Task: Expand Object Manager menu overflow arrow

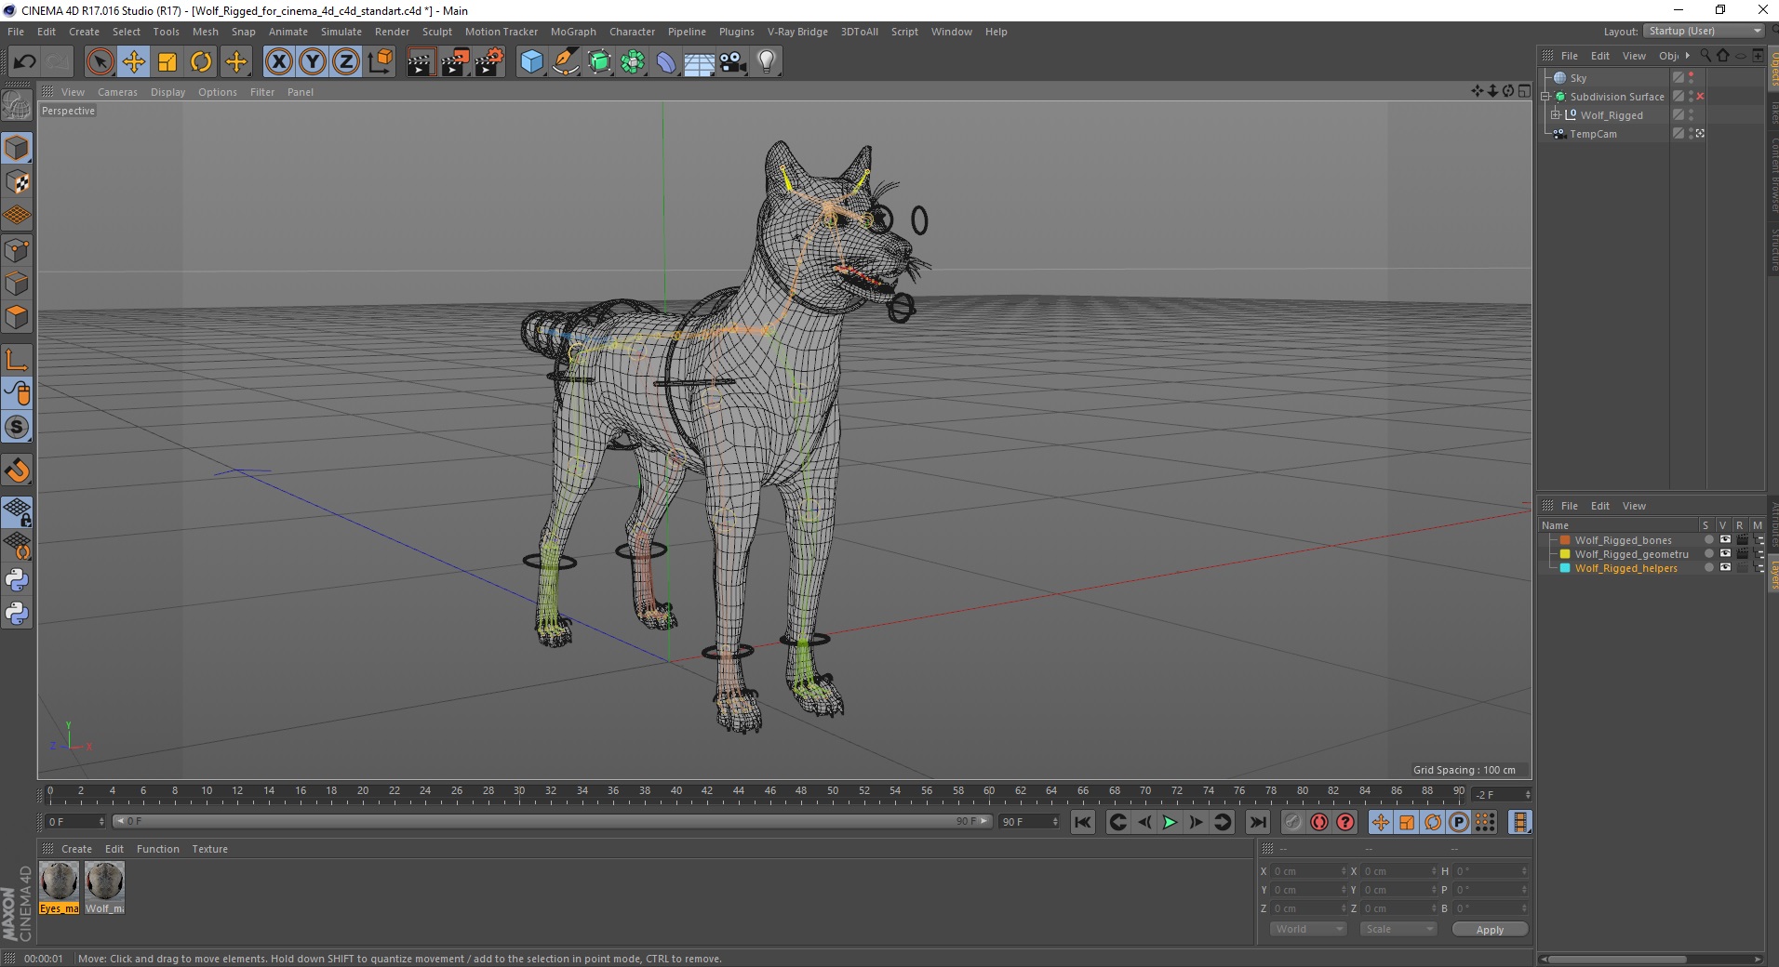Action: point(1688,56)
